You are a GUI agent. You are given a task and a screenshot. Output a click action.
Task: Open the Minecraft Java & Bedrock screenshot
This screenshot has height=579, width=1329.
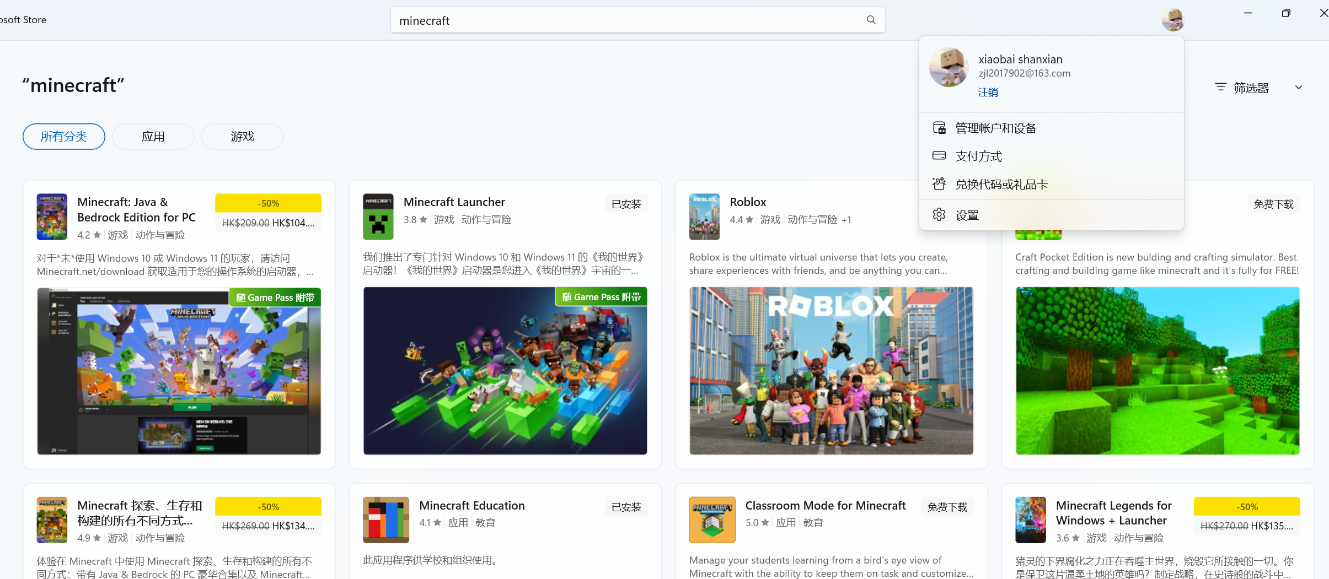pyautogui.click(x=179, y=371)
